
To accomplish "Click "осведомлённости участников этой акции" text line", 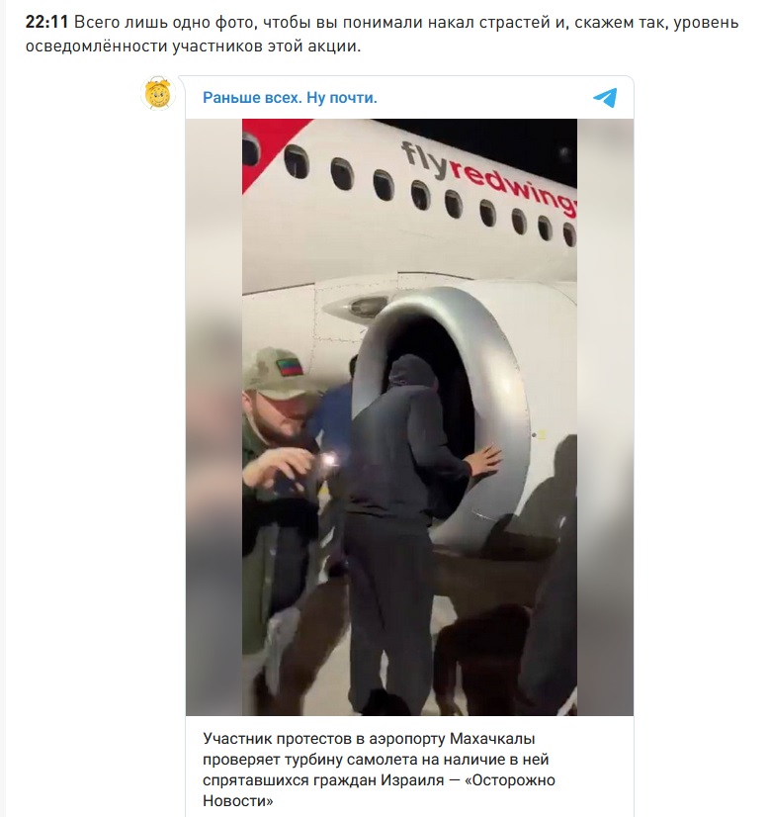I will [193, 45].
